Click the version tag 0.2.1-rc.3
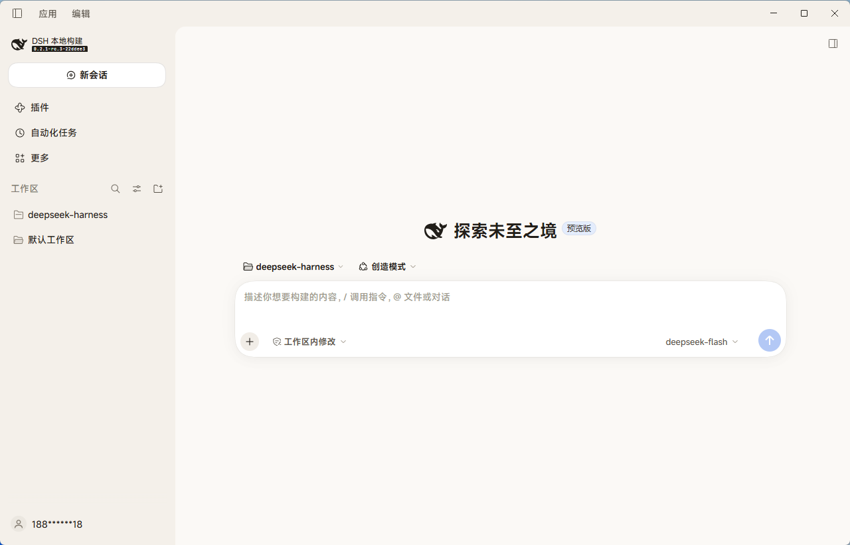This screenshot has height=545, width=850. point(60,49)
